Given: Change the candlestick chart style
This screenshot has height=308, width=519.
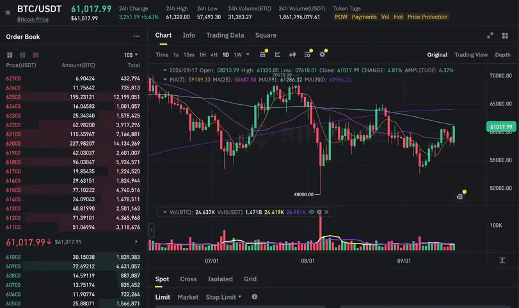Looking at the screenshot, I should pyautogui.click(x=292, y=54).
